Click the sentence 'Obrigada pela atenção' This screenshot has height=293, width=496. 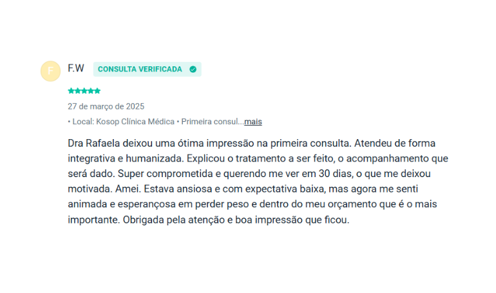(x=174, y=220)
